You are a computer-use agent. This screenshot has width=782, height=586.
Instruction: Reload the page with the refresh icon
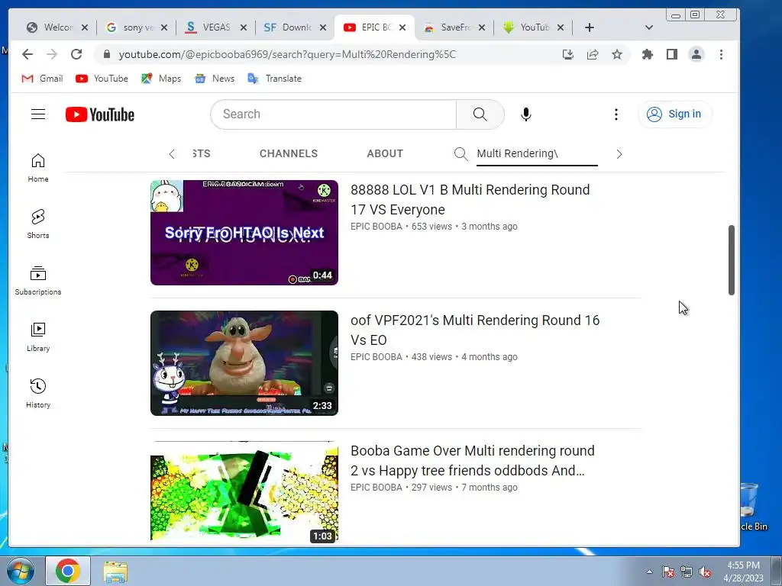pyautogui.click(x=76, y=54)
